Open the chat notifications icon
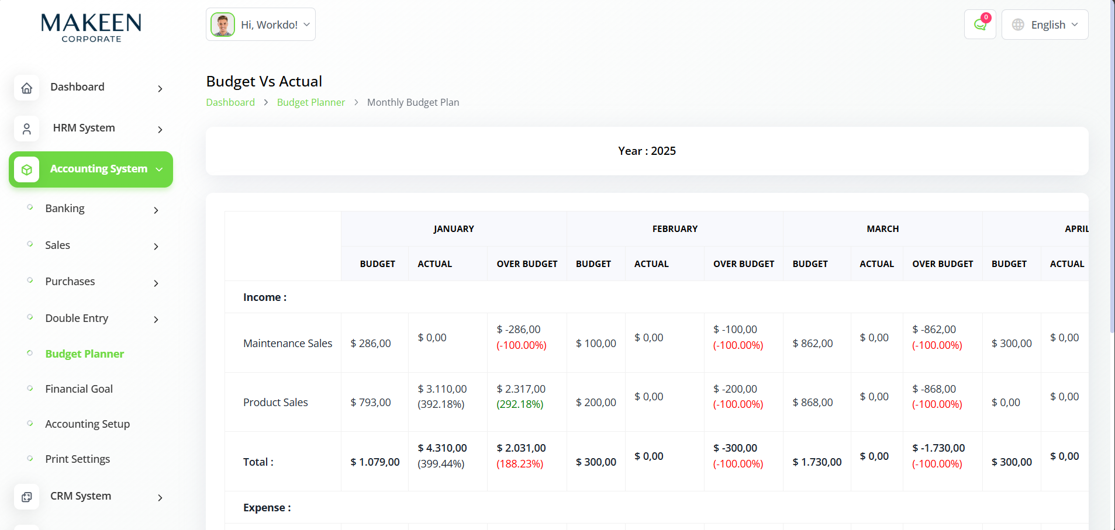1115x530 pixels. [x=980, y=25]
